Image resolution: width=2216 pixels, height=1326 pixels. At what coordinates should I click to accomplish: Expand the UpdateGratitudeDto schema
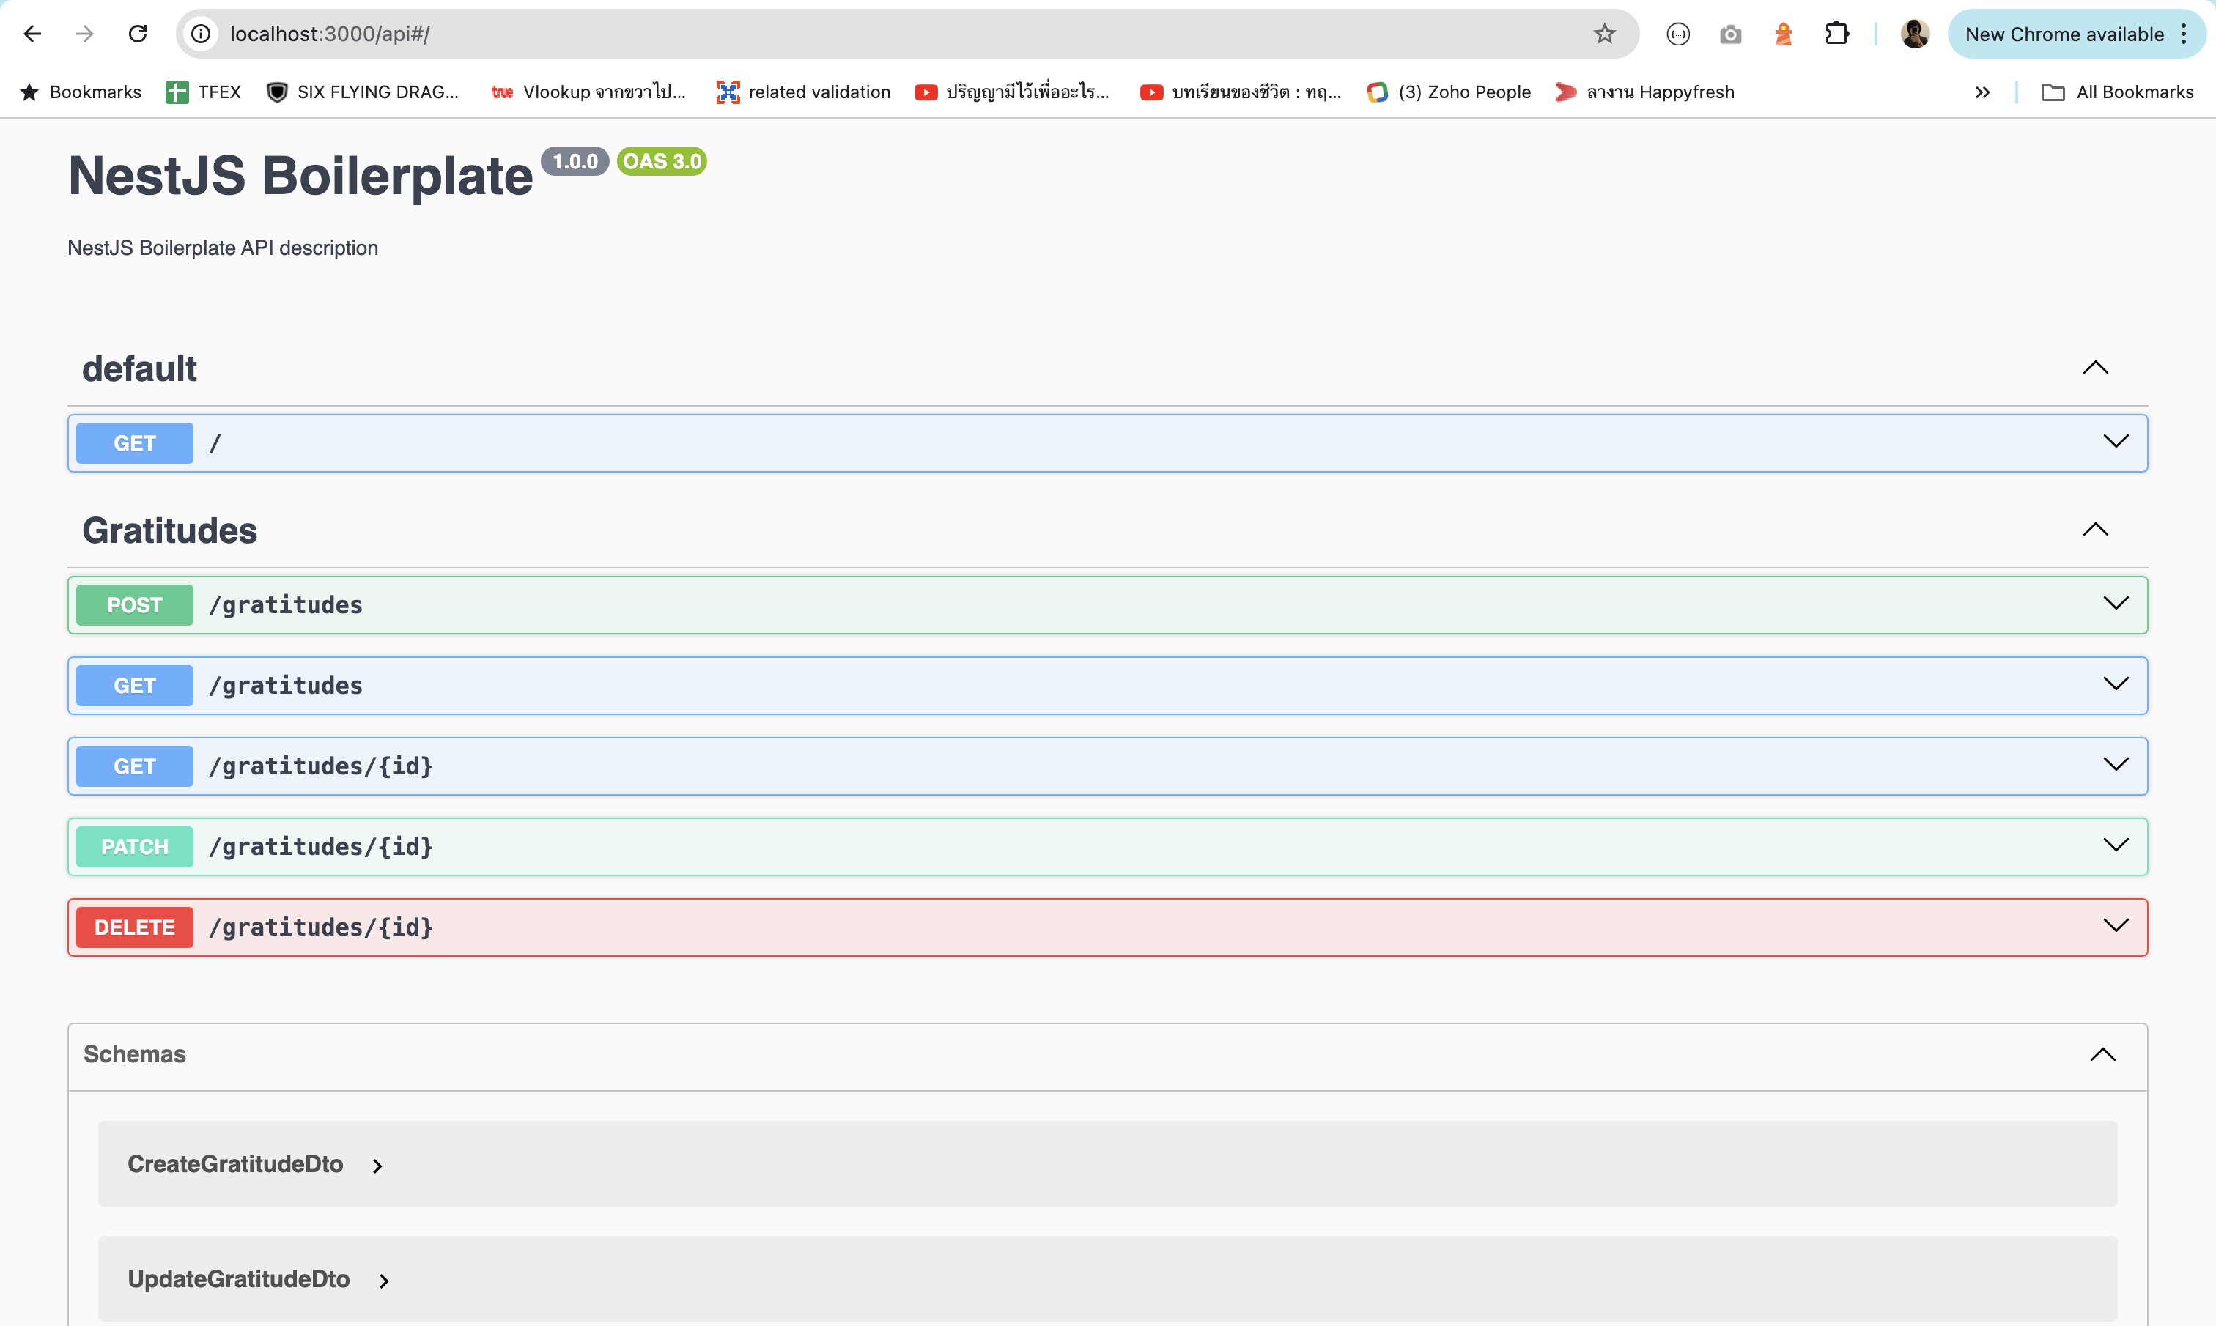383,1281
